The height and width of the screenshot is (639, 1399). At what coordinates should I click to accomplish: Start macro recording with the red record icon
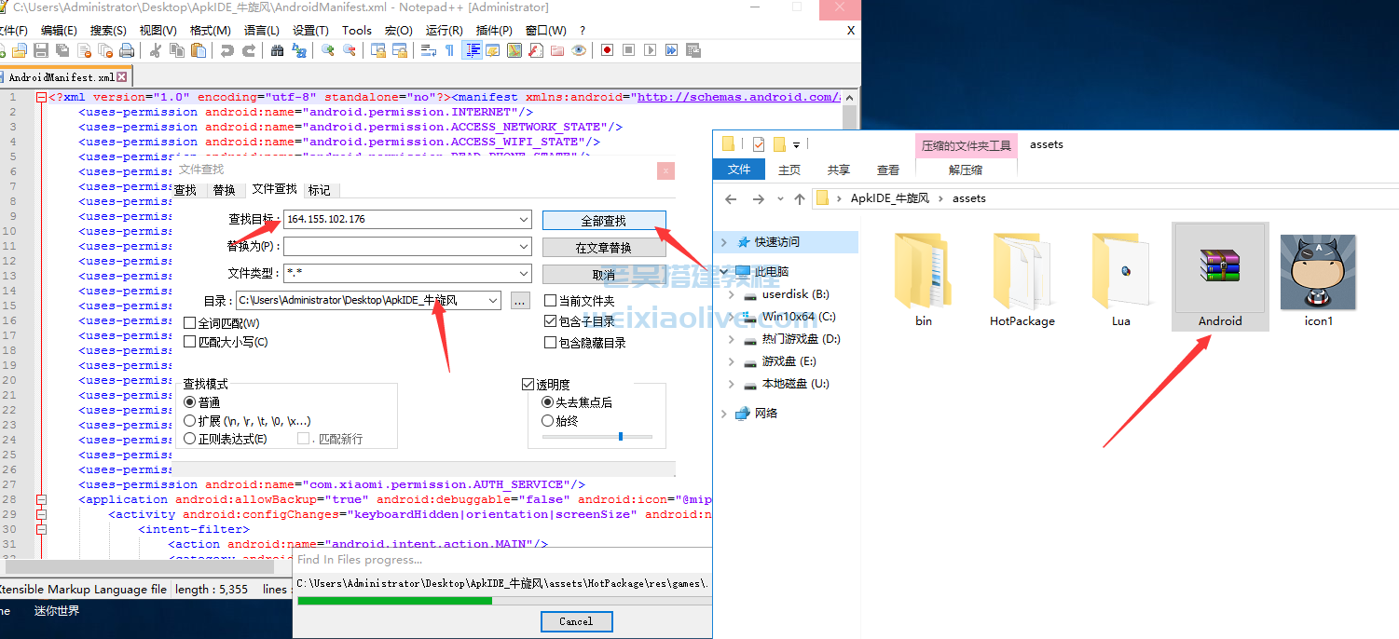(x=606, y=50)
